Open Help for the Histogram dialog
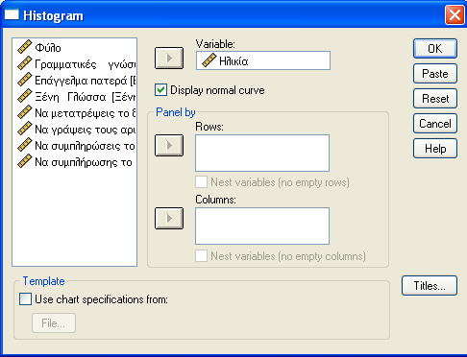Screen dimensions: 467x357 tap(435, 149)
